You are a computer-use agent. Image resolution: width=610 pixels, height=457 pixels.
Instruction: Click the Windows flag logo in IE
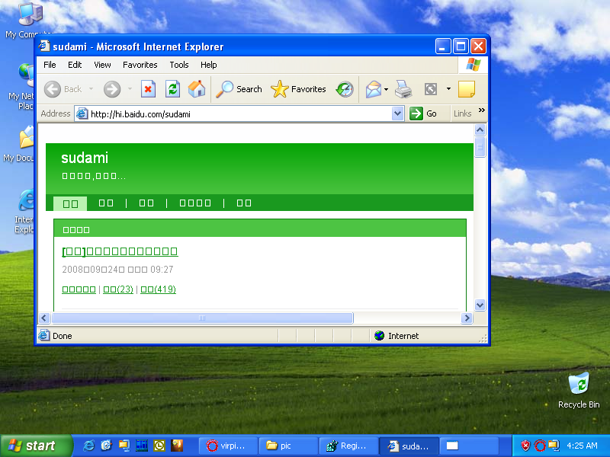pos(473,65)
